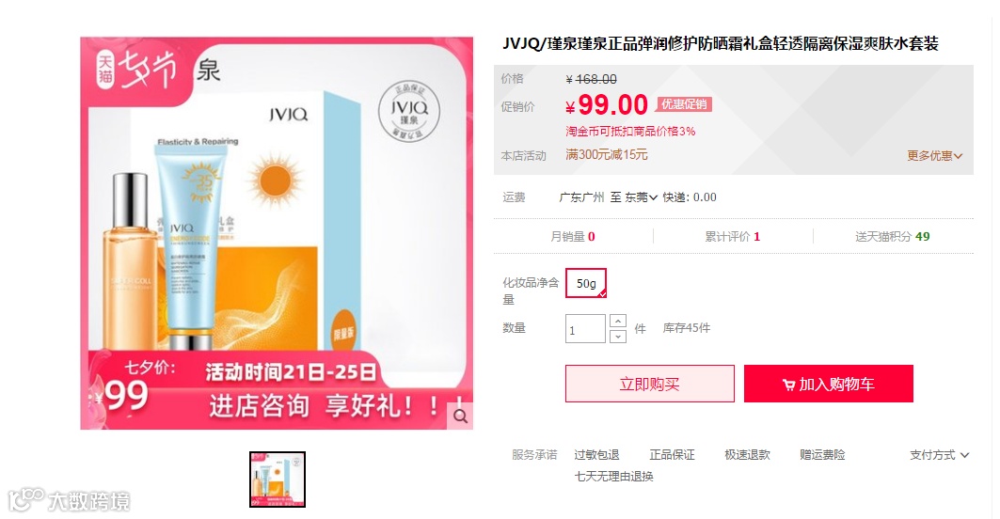Click the 送天猫积分 points link
This screenshot has width=1000, height=519.
pos(892,237)
